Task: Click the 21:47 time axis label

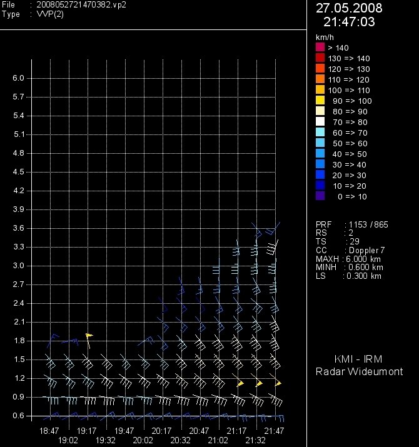Action: [x=274, y=431]
